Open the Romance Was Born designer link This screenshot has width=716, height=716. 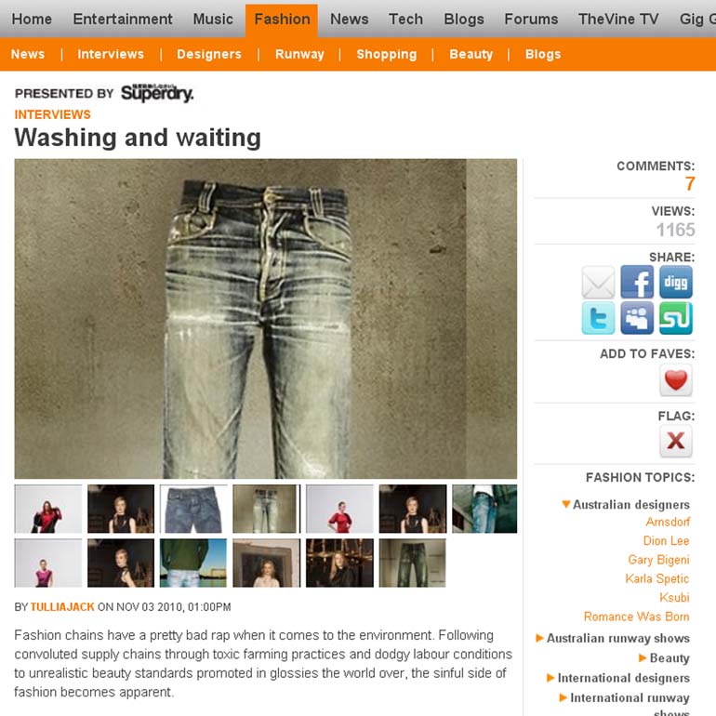pyautogui.click(x=637, y=617)
